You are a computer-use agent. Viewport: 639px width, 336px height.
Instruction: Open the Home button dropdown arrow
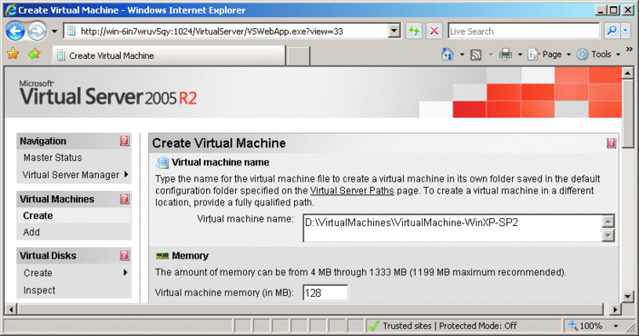pos(462,55)
